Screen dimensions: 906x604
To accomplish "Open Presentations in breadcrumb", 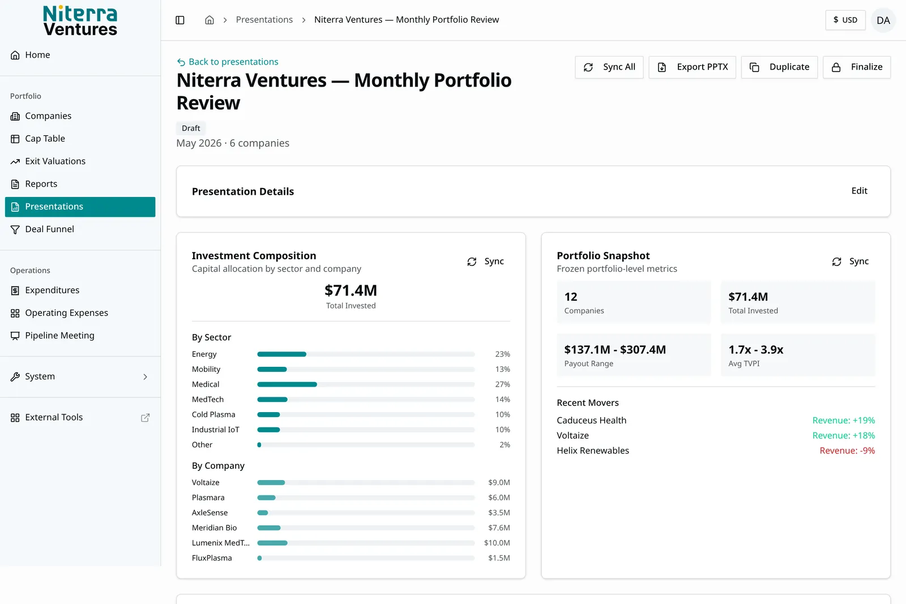I will click(x=264, y=20).
